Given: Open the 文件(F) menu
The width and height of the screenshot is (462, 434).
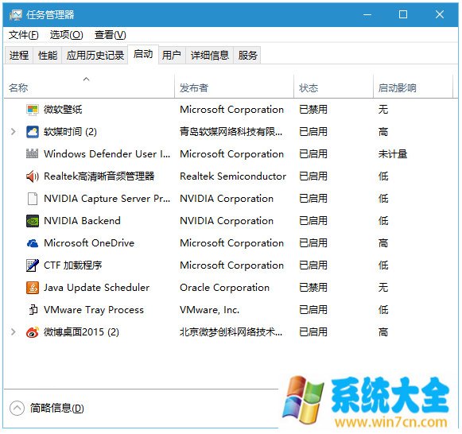Looking at the screenshot, I should point(24,35).
